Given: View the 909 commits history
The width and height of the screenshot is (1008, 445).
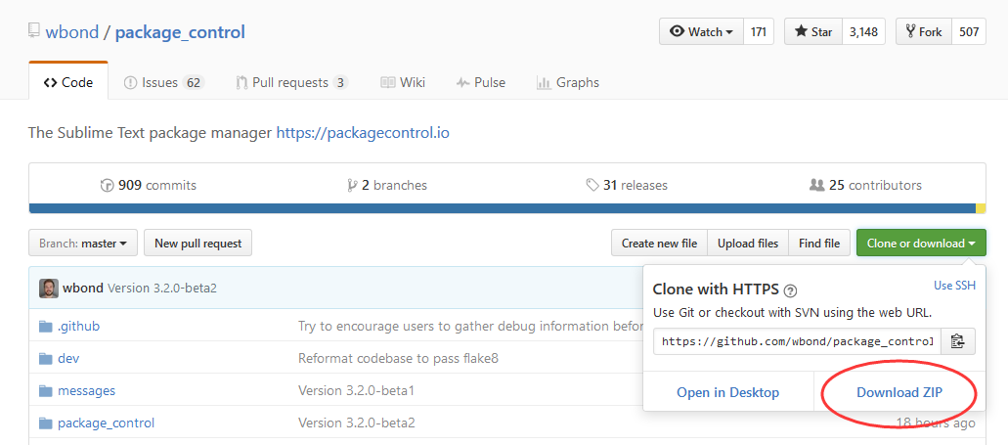Looking at the screenshot, I should [x=149, y=185].
